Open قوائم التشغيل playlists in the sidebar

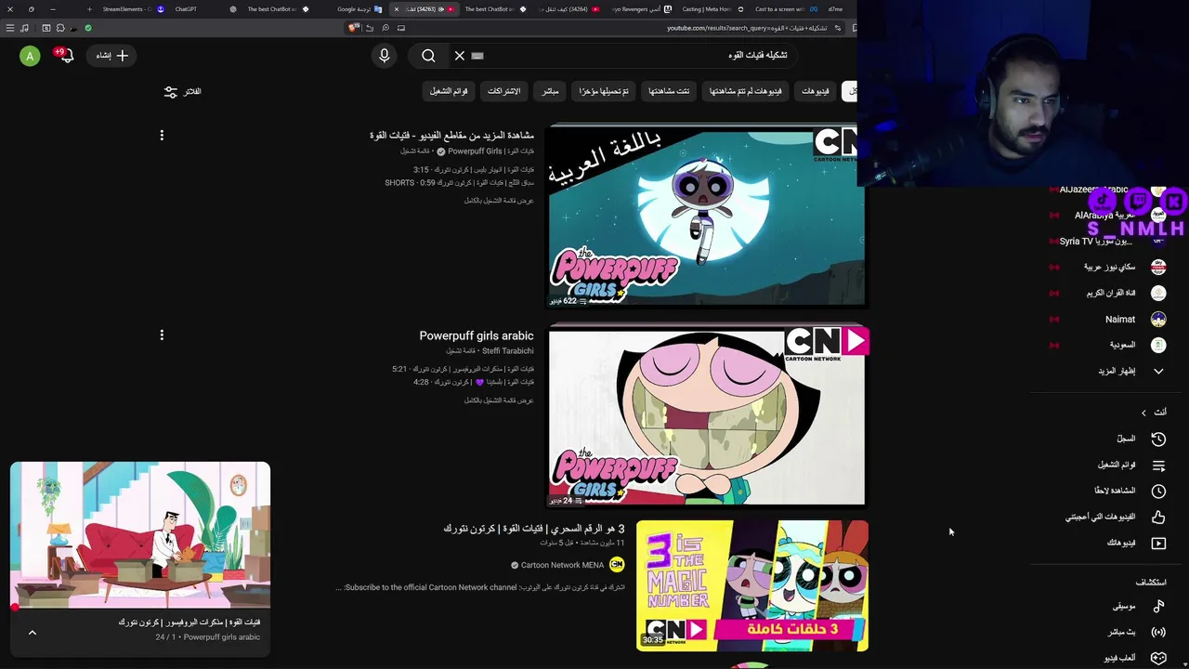coord(1130,465)
